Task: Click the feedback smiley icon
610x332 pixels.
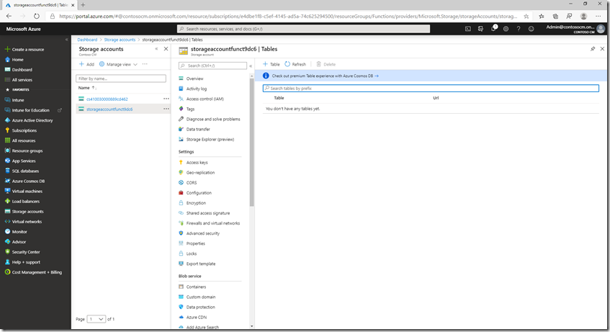Action: coord(530,29)
